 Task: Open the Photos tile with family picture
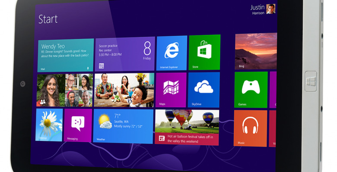(x=124, y=90)
